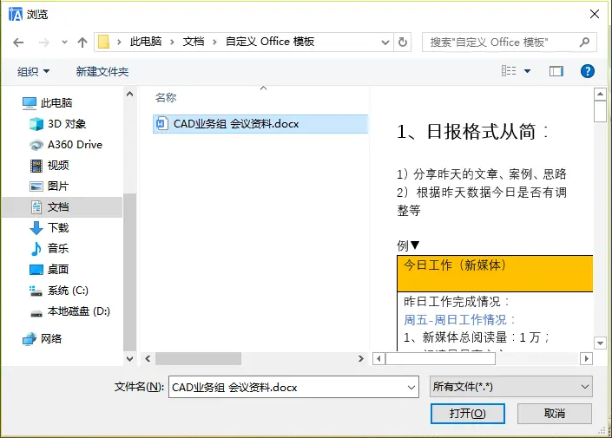Click the AutoCAD app icon in title bar
Viewport: 612px width, 438px height.
[16, 15]
